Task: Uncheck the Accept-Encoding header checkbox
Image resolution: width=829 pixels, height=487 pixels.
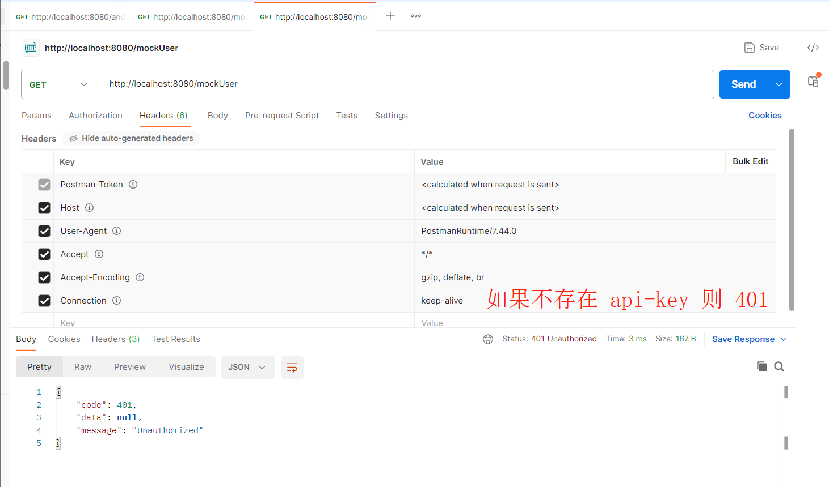Action: pyautogui.click(x=44, y=277)
